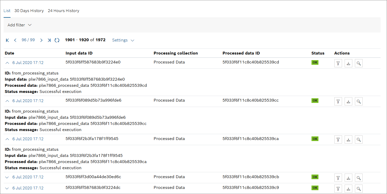The height and width of the screenshot is (194, 387).
Task: Click filter icon for input 5f033f6ff587683b9f3224e0 row
Action: (x=338, y=63)
